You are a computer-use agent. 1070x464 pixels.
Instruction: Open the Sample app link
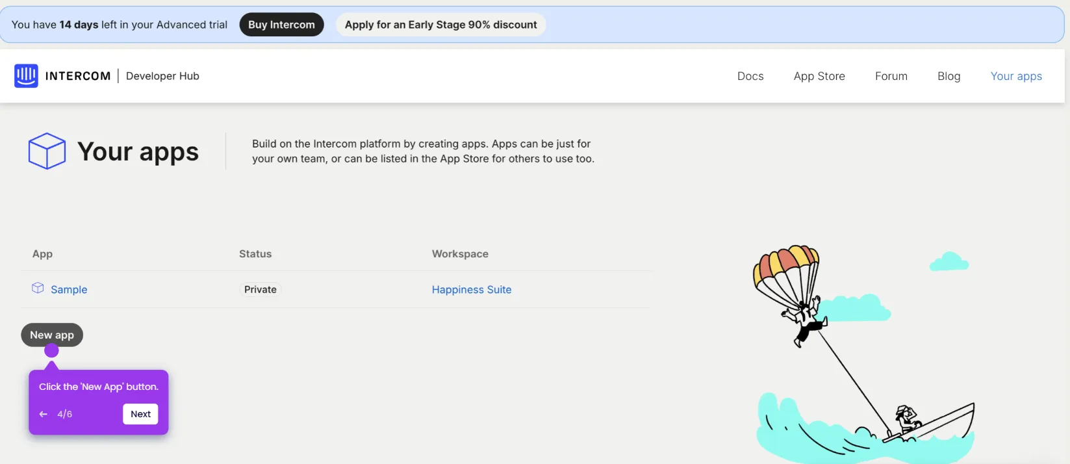coord(69,290)
